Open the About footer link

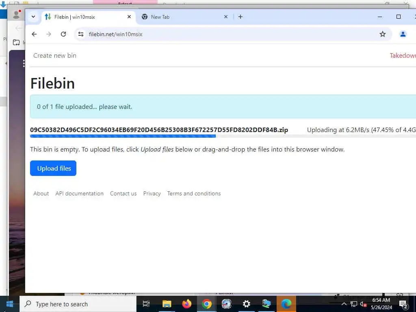click(41, 193)
